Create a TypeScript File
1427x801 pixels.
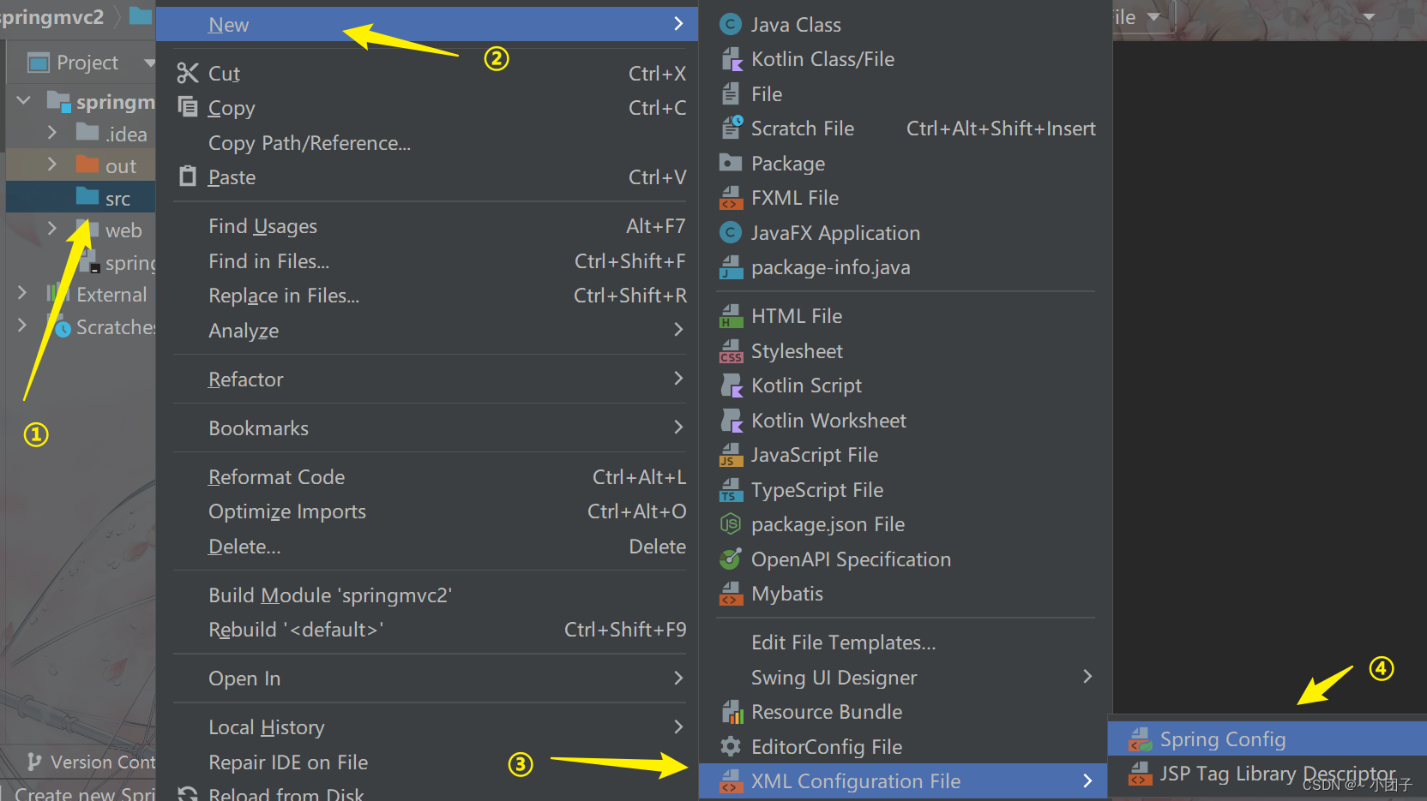click(816, 489)
